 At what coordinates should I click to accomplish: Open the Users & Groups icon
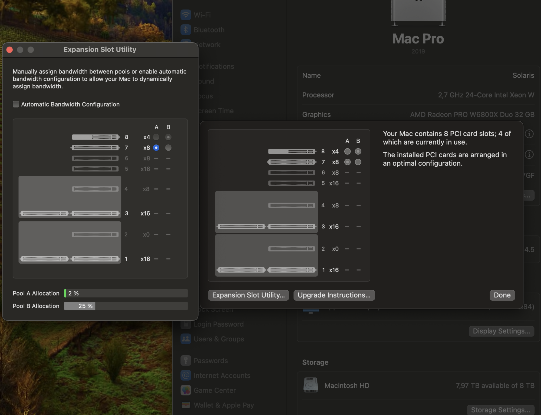coord(186,339)
